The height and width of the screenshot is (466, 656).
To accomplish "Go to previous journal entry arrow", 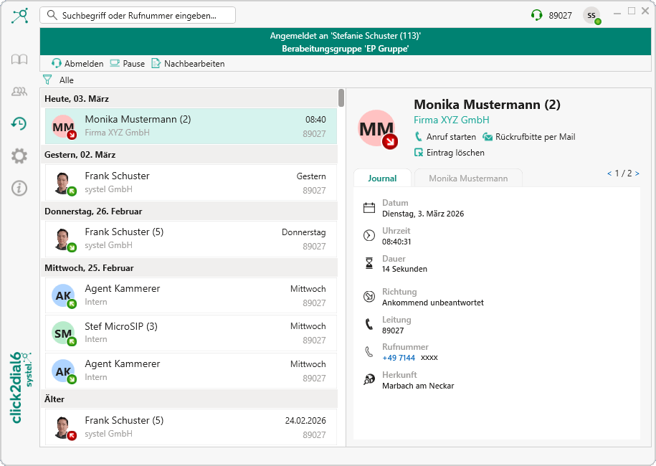I will click(x=609, y=173).
